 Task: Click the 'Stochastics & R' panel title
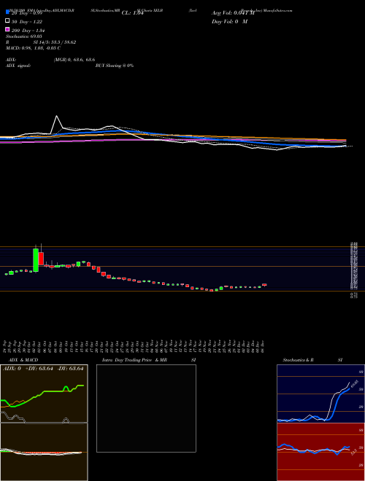[x=299, y=360]
